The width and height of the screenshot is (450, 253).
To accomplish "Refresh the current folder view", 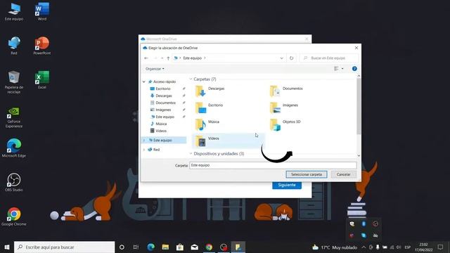I will pos(291,58).
